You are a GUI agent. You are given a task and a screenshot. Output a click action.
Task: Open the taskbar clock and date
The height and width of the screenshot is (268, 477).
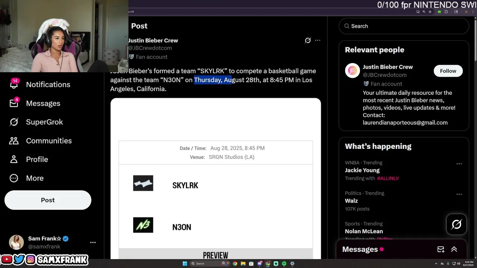coord(469,264)
